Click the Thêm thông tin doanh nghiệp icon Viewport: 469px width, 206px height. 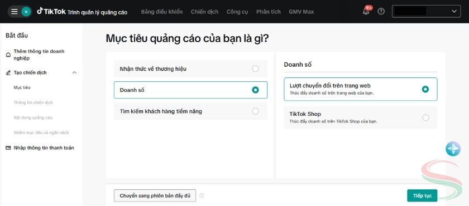point(8,55)
